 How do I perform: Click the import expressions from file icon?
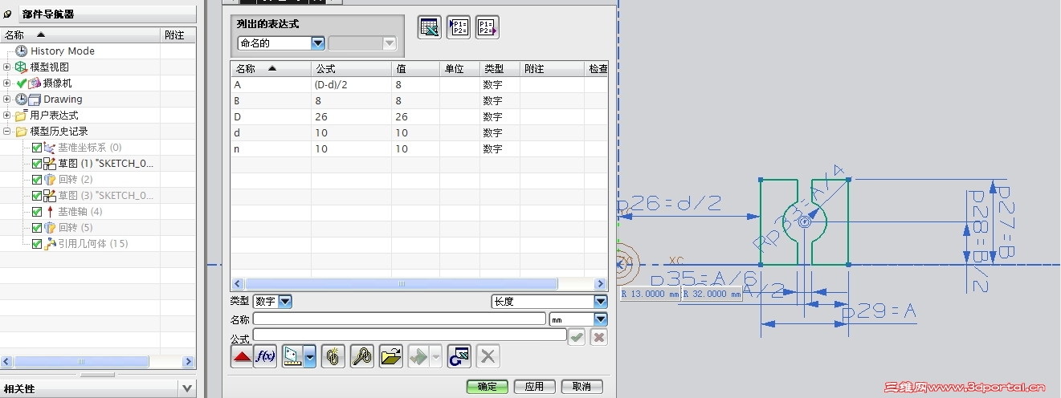(459, 27)
